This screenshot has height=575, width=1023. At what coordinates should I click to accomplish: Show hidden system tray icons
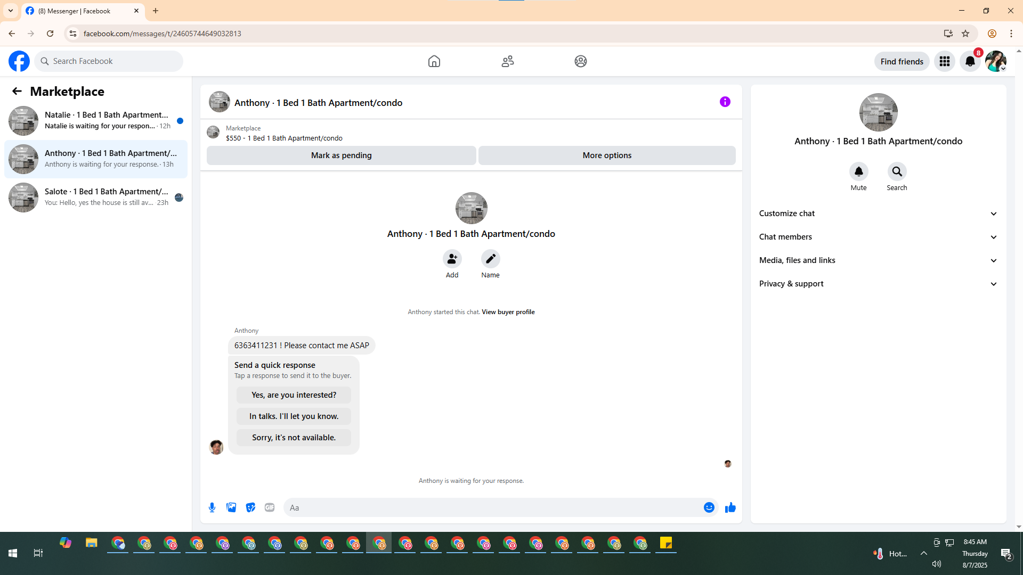[924, 553]
